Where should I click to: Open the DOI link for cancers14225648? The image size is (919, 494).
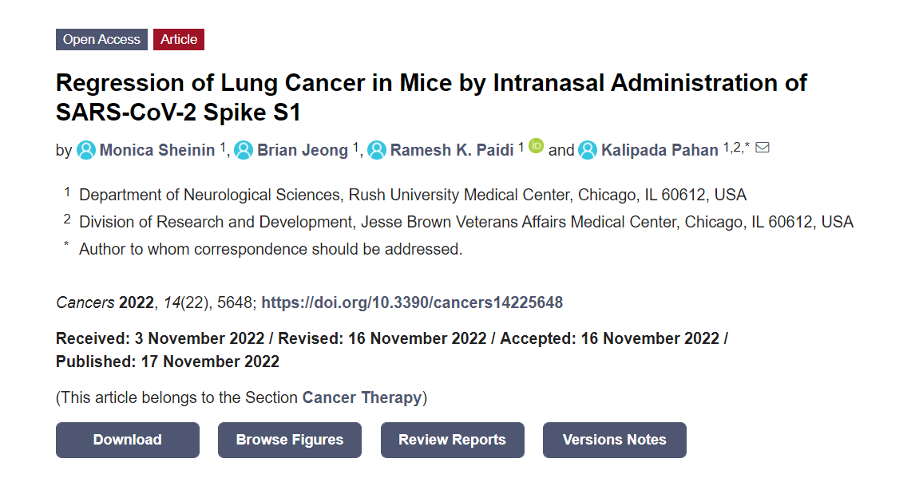(412, 302)
